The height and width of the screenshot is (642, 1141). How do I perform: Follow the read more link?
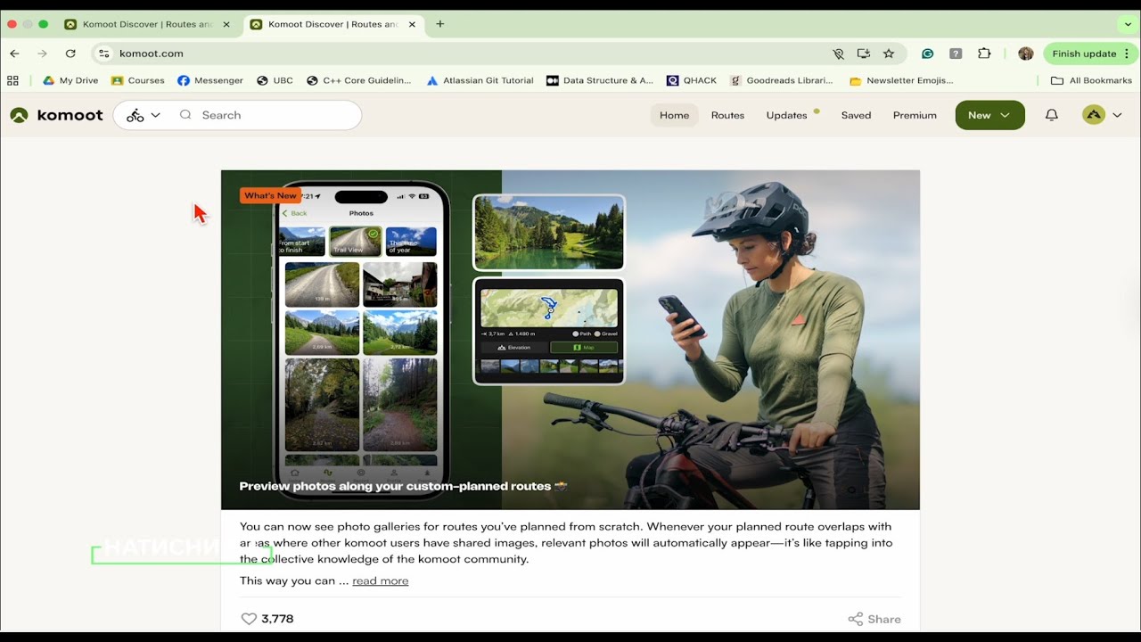pyautogui.click(x=381, y=580)
